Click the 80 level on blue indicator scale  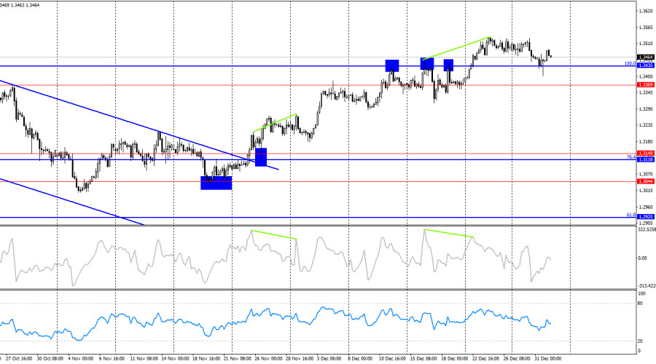[x=641, y=303]
